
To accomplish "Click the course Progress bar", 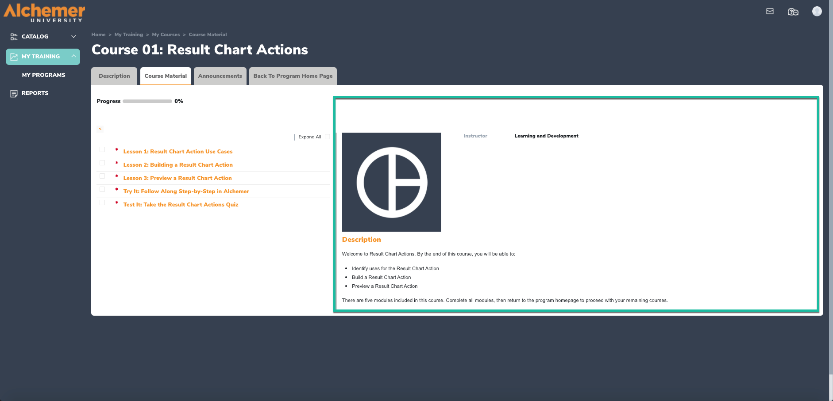I will click(147, 101).
